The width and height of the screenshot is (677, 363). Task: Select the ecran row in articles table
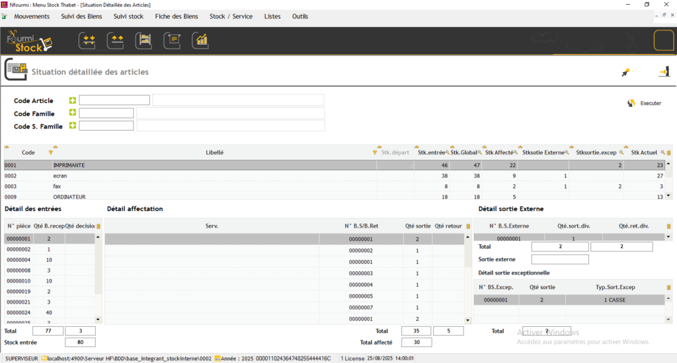coord(198,176)
